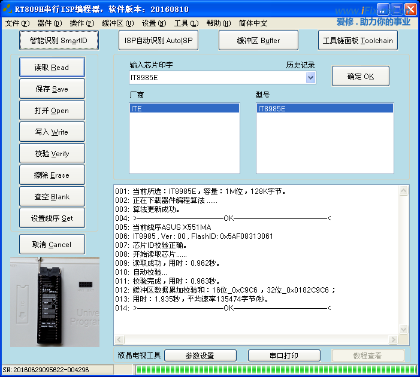Click the programmer device photo thumbnail

(x=55, y=302)
